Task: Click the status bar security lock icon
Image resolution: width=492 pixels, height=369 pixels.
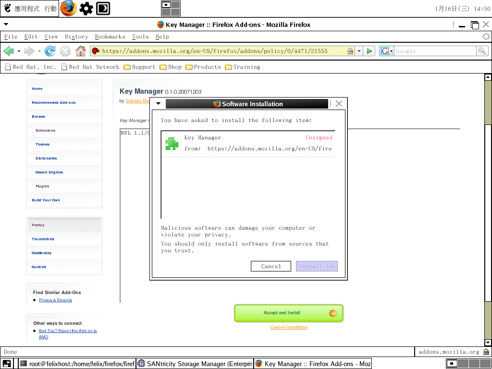Action: [x=486, y=352]
